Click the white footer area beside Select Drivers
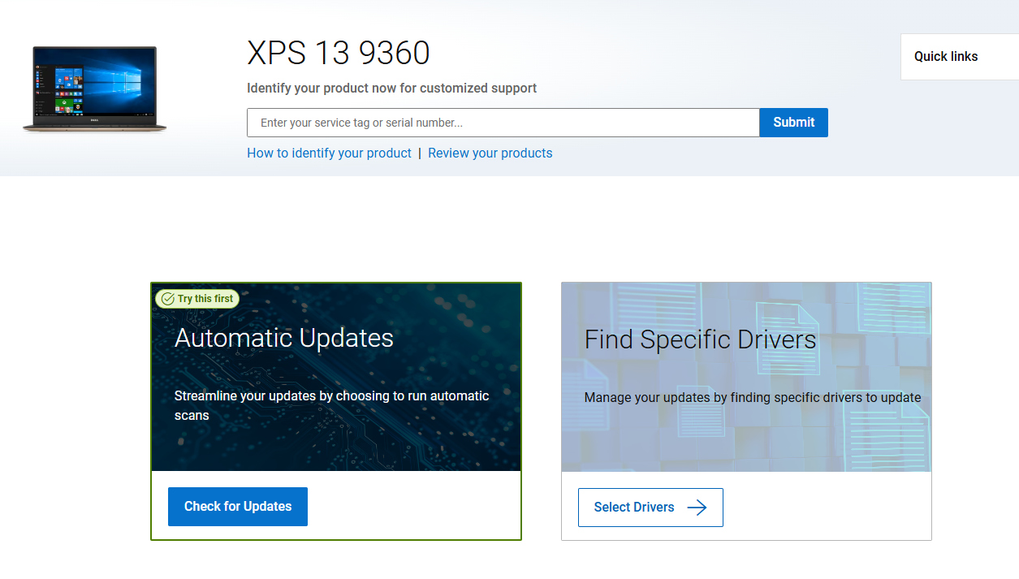Viewport: 1019px width, 579px height. 828,508
